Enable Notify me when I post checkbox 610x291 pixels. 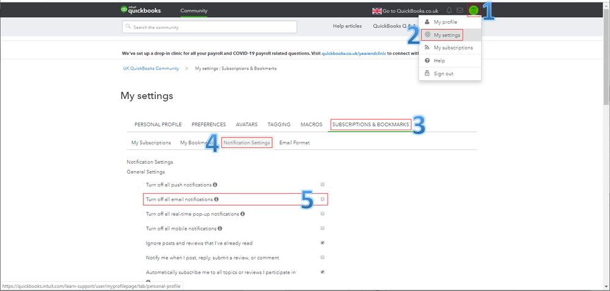(323, 257)
